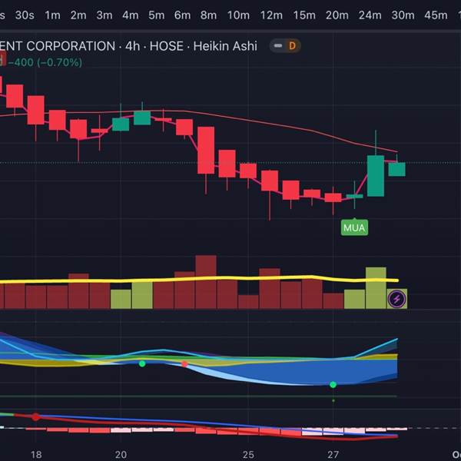Select the 30s timeframe

click(x=25, y=15)
